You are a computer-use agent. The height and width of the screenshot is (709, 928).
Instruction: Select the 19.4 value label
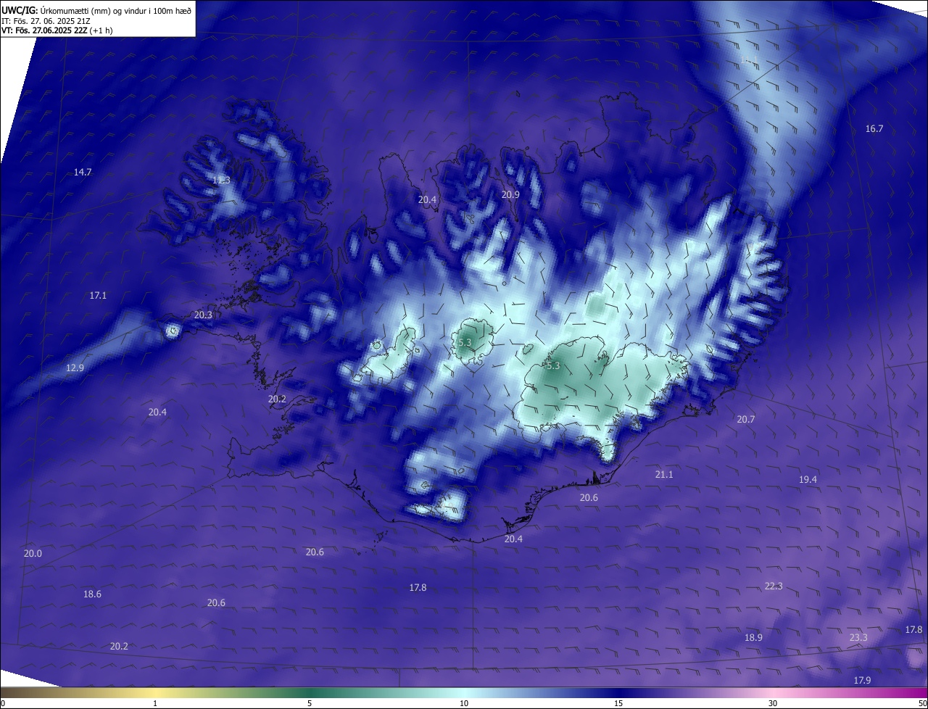808,480
